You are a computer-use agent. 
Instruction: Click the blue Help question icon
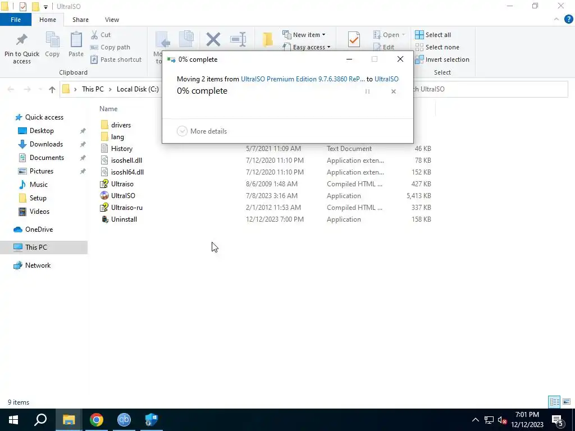(568, 20)
